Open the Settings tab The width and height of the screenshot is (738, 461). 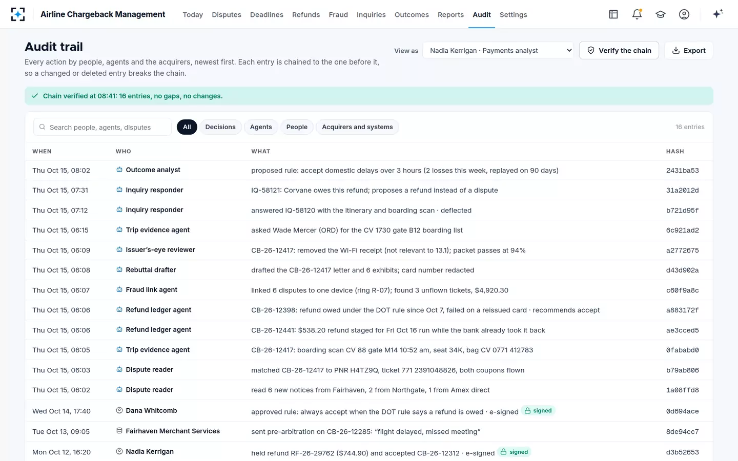coord(514,15)
